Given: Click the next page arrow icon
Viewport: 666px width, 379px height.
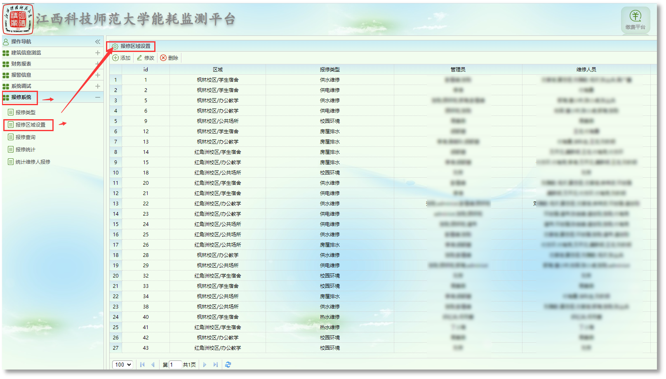Looking at the screenshot, I should [x=205, y=365].
